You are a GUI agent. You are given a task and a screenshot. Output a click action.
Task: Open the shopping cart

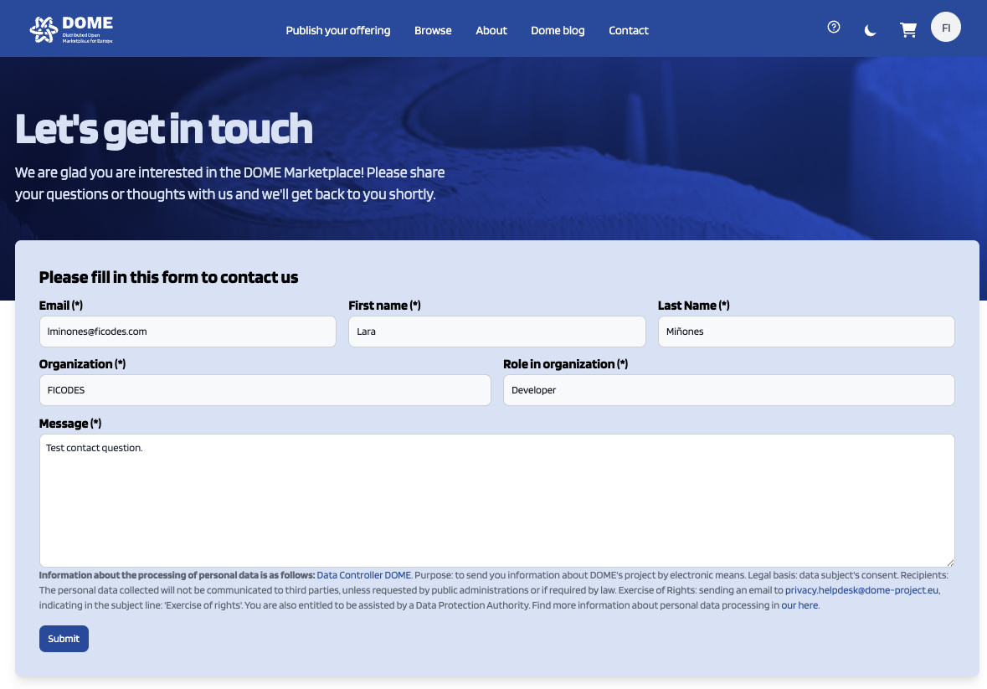[907, 30]
